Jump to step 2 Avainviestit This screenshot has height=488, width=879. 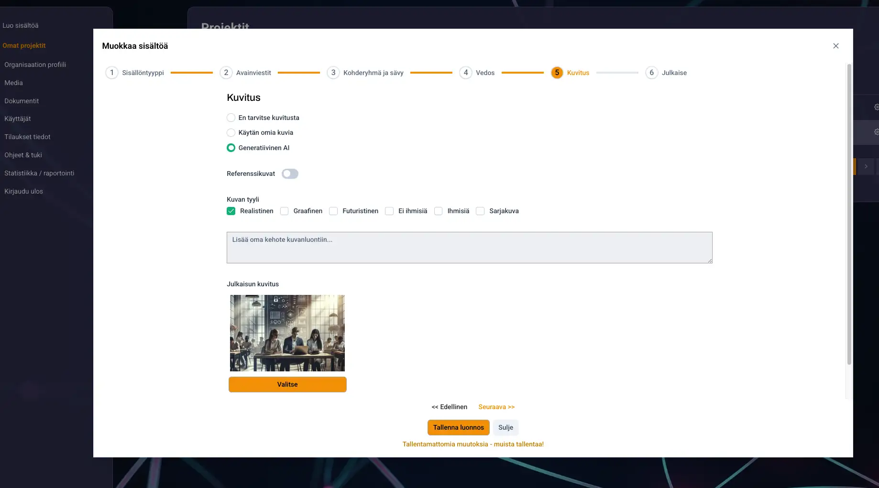click(226, 73)
